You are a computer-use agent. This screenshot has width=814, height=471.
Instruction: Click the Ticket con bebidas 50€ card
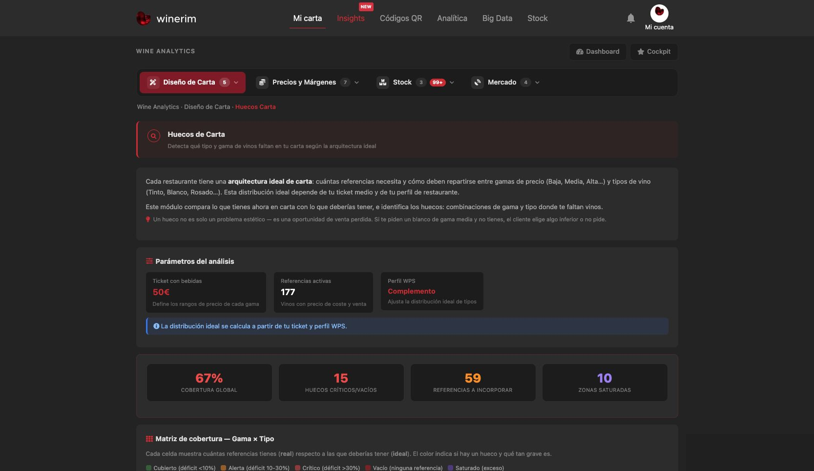coord(206,292)
